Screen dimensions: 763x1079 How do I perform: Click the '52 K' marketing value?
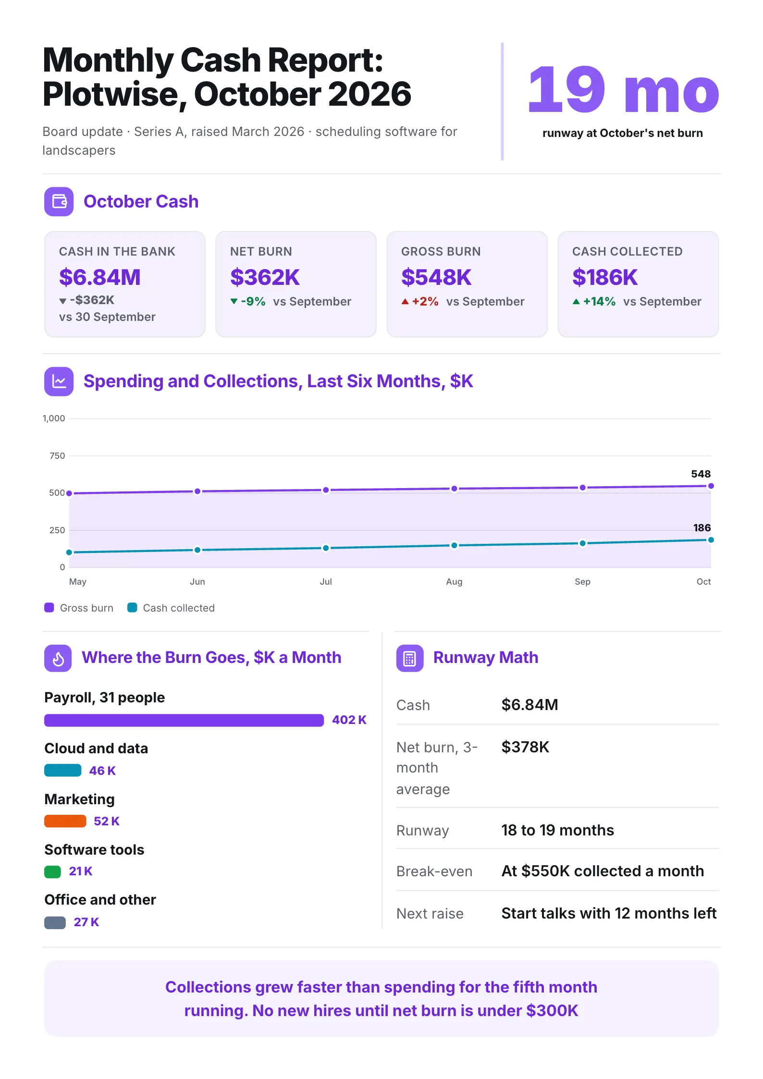click(x=107, y=821)
